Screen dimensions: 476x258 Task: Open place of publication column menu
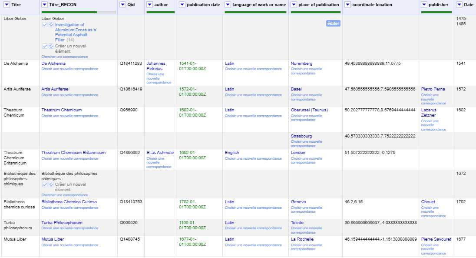tap(294, 5)
